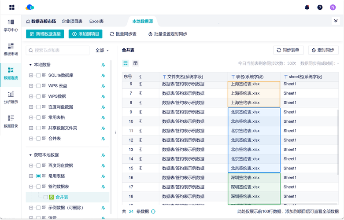Viewport: 344px width, 220px height.
Task: Check the 签约数据表 checkbox
Action: pyautogui.click(x=38, y=187)
